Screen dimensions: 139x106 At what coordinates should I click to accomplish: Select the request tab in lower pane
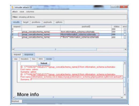point(17,55)
